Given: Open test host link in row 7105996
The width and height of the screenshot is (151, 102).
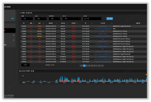Looking at the screenshot, I should (x=103, y=31).
